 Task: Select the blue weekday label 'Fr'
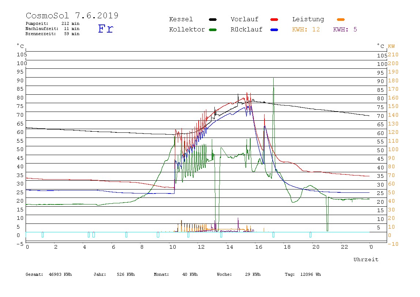105,29
